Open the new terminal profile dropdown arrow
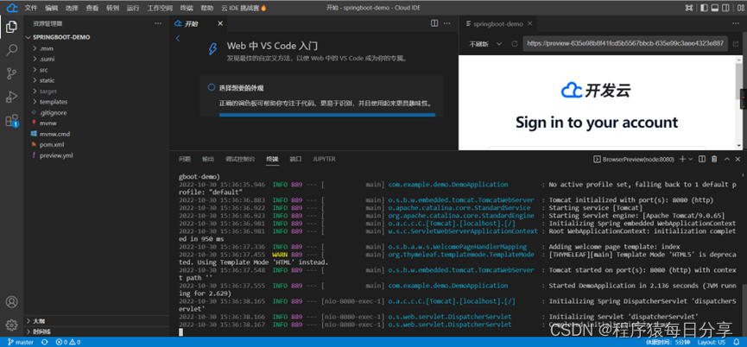 click(690, 159)
